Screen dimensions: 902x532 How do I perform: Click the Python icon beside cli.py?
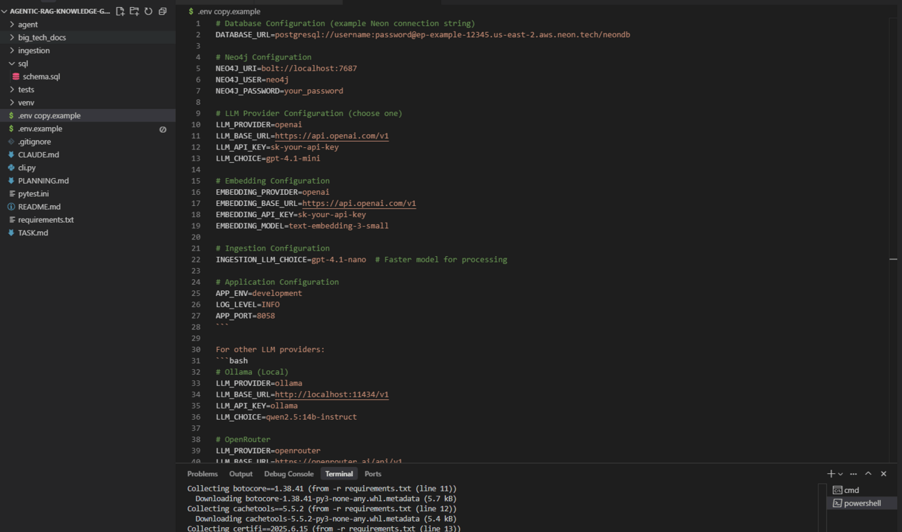(x=11, y=168)
